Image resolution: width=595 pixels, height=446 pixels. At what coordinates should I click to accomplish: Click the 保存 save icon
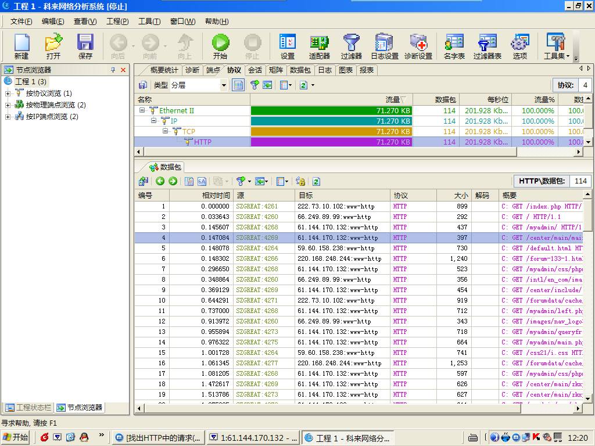click(x=85, y=46)
